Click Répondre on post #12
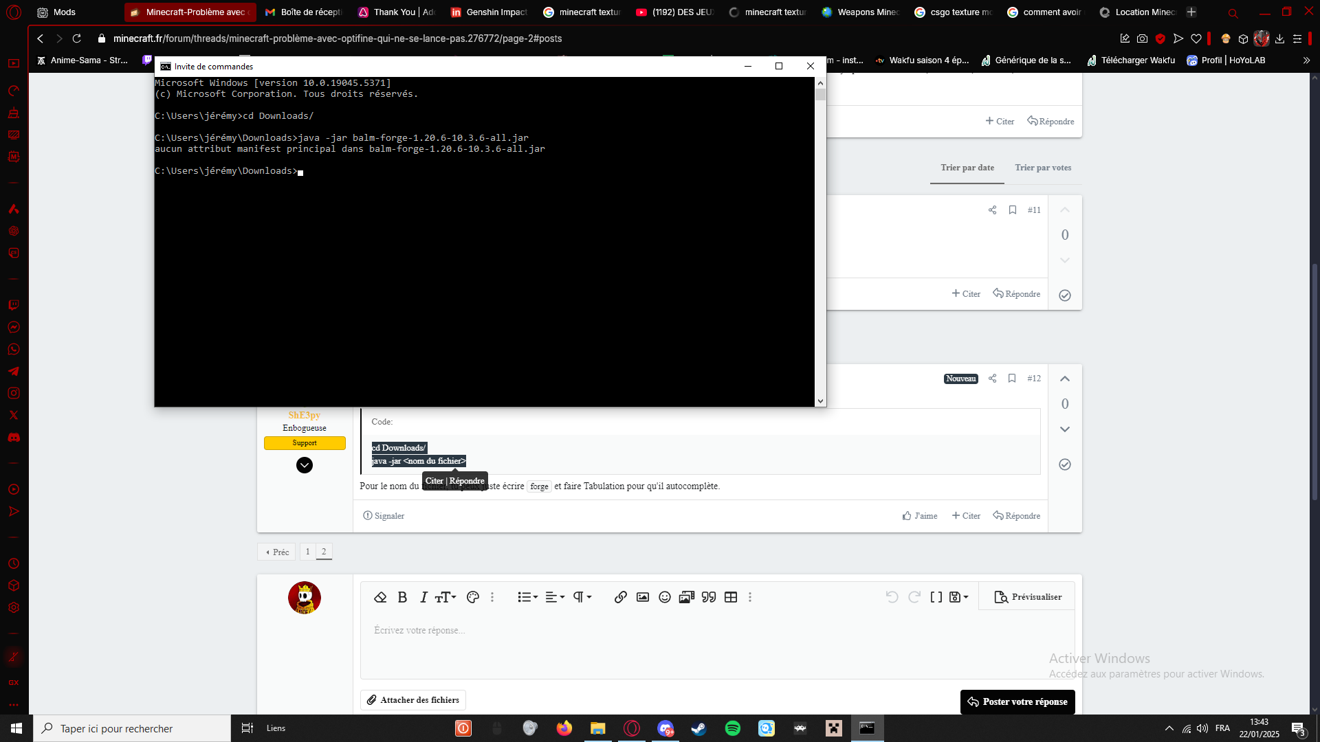This screenshot has width=1320, height=742. (x=1017, y=516)
